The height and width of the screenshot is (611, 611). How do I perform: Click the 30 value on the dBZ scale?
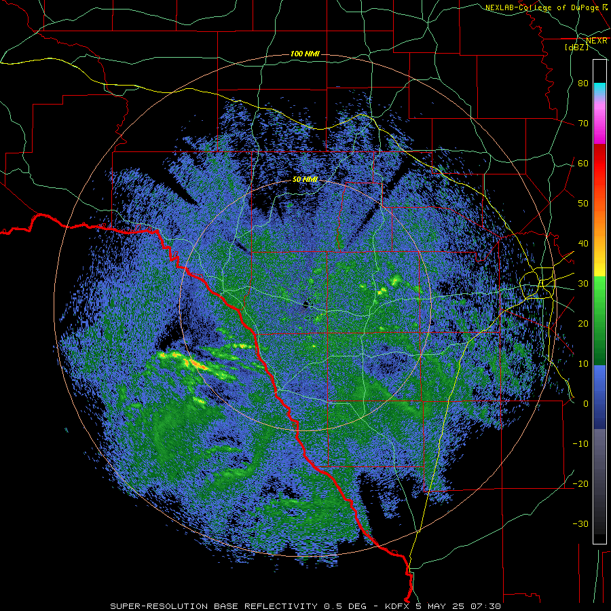coord(583,284)
